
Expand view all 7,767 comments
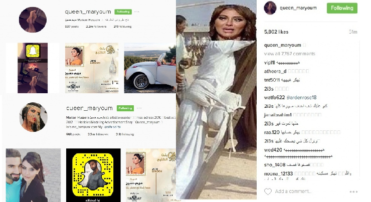click(x=290, y=54)
